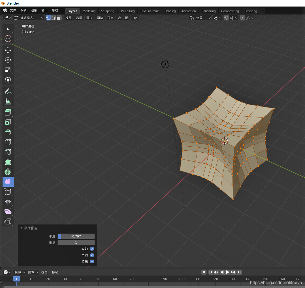The height and width of the screenshot is (288, 305).
Task: Select the Measure tool
Action: [8, 101]
